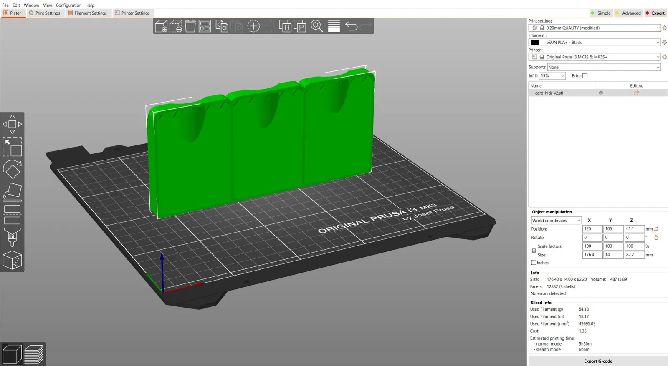Select the Rotate tool in left toolbar
This screenshot has height=366, width=668.
point(12,169)
